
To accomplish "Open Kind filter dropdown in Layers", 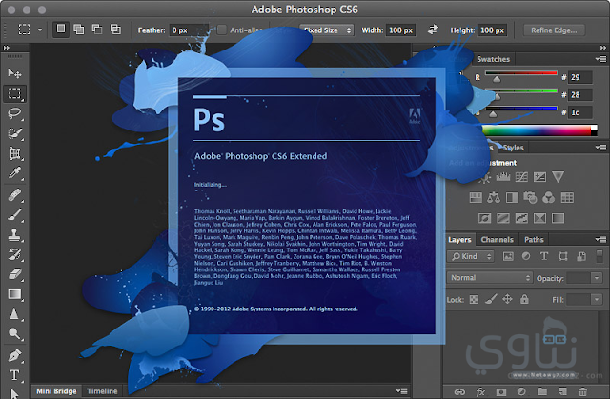I will click(471, 256).
